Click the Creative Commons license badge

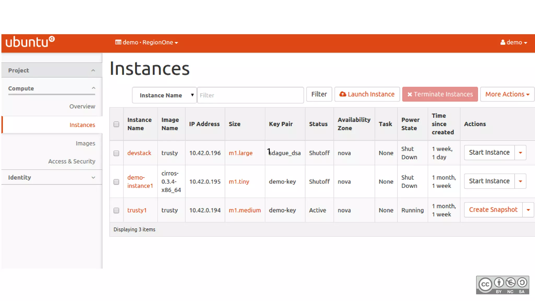502,285
